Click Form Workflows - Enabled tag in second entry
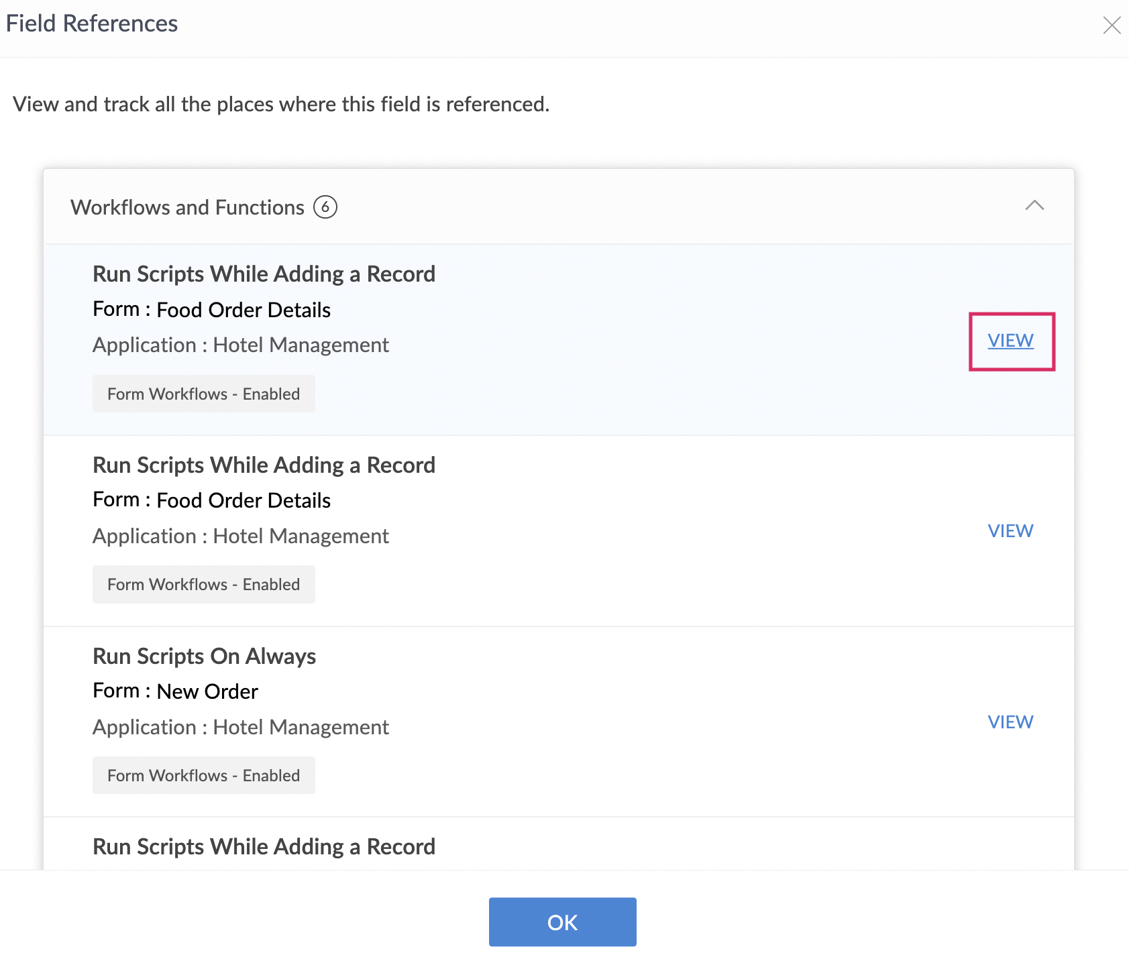1129x961 pixels. pyautogui.click(x=203, y=585)
